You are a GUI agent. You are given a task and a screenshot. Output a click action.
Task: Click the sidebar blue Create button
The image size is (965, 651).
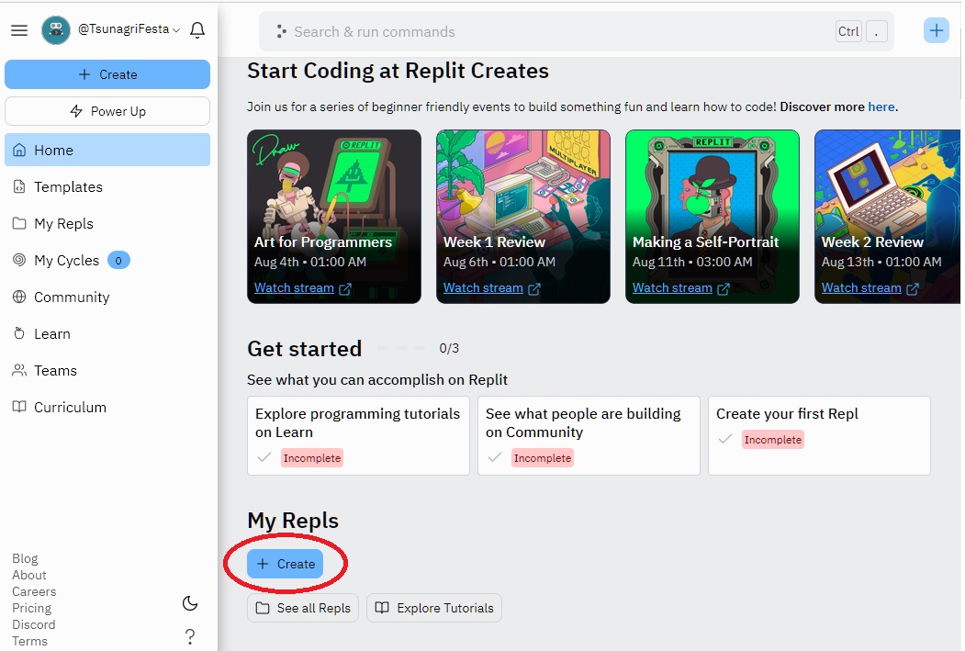pyautogui.click(x=107, y=74)
